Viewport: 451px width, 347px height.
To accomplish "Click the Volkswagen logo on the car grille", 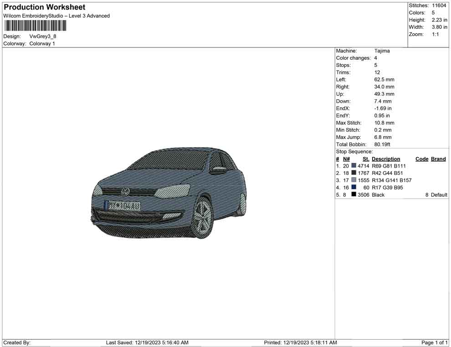I will click(x=125, y=191).
